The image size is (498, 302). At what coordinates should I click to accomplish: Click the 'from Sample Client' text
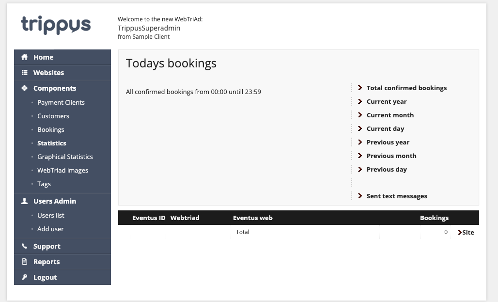[143, 36]
